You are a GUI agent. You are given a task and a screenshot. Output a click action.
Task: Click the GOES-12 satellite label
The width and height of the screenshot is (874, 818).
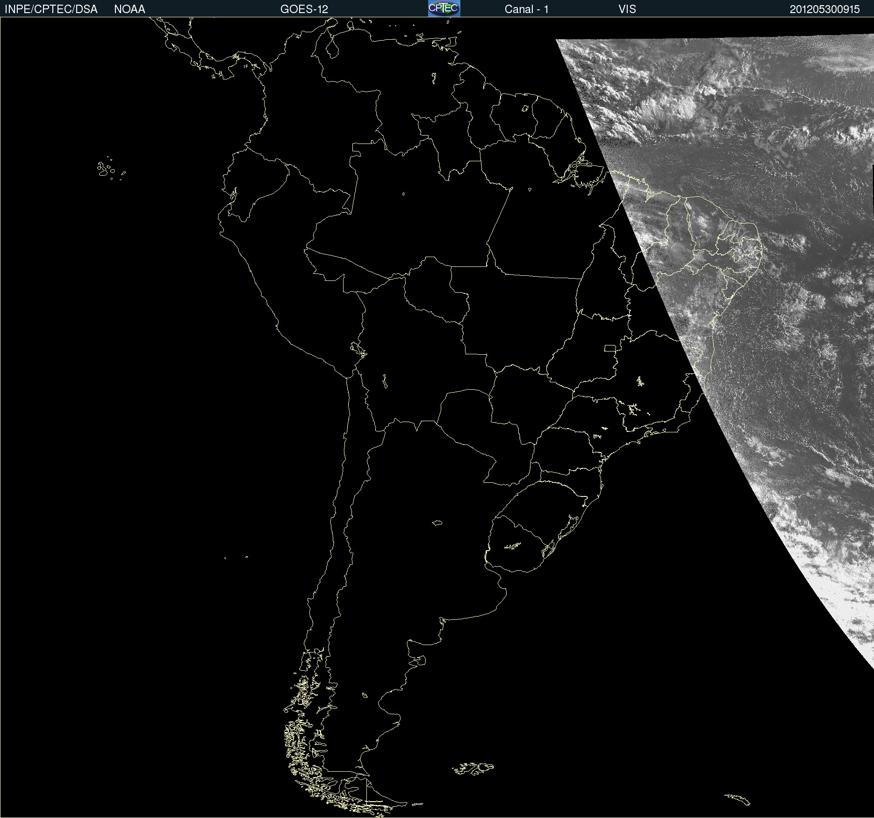pos(304,9)
